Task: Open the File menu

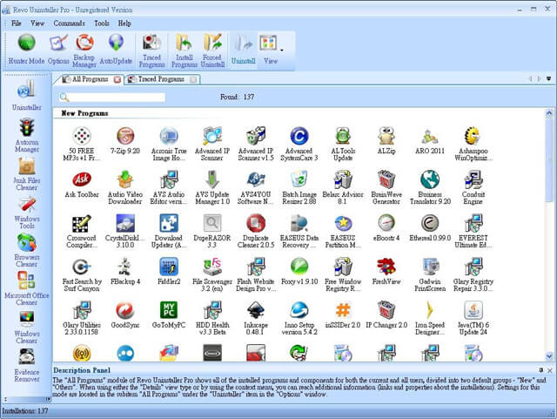Action: tap(16, 24)
